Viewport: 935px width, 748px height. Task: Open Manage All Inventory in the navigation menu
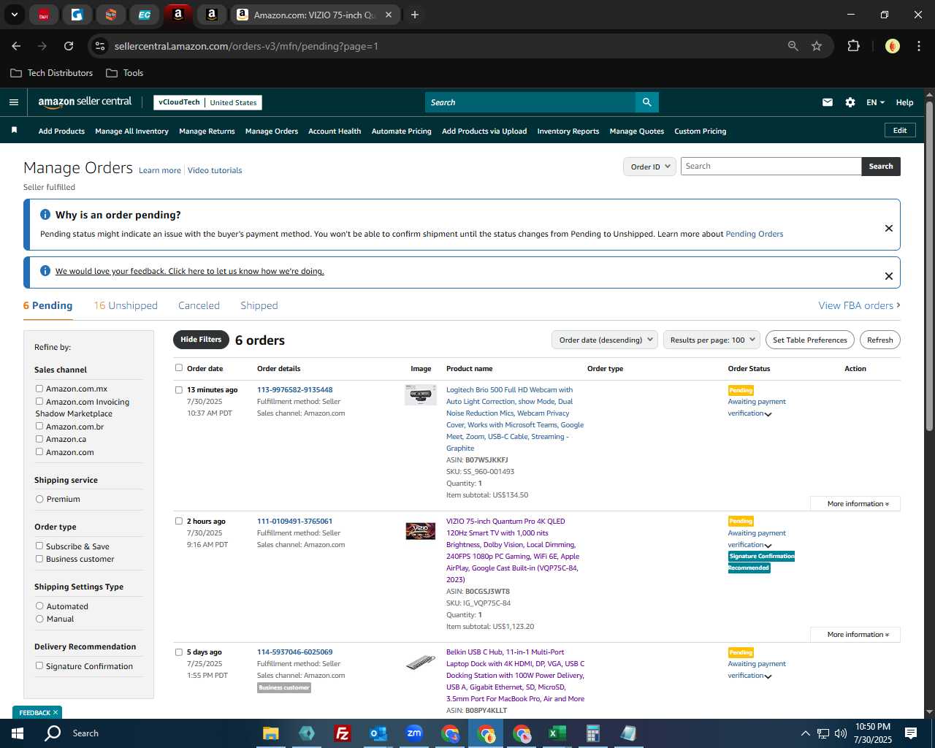(x=131, y=131)
